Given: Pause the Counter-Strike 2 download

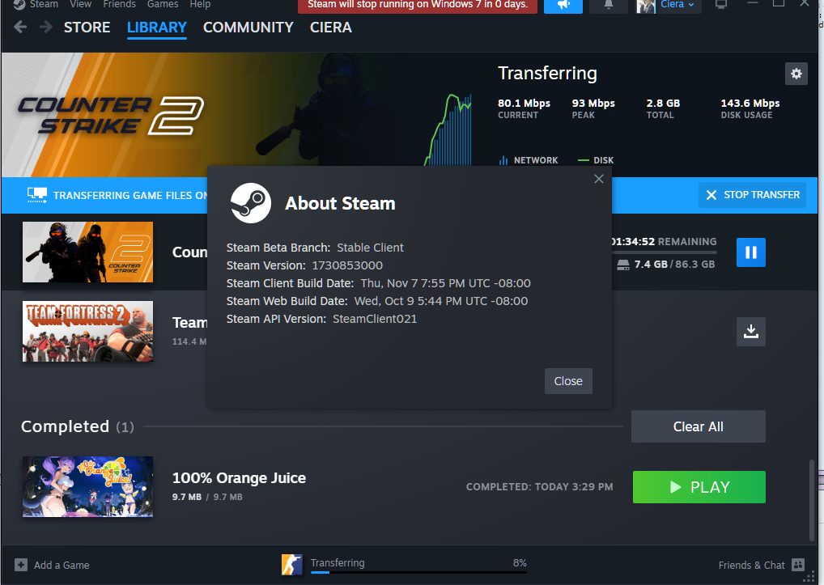Looking at the screenshot, I should (750, 252).
